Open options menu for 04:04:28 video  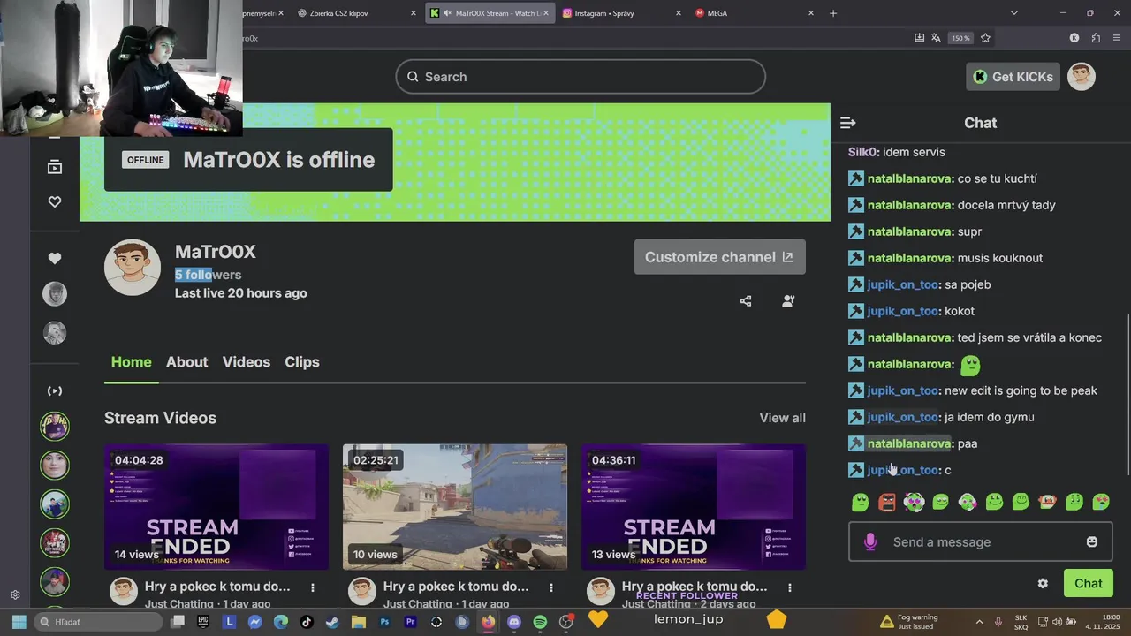pos(313,587)
